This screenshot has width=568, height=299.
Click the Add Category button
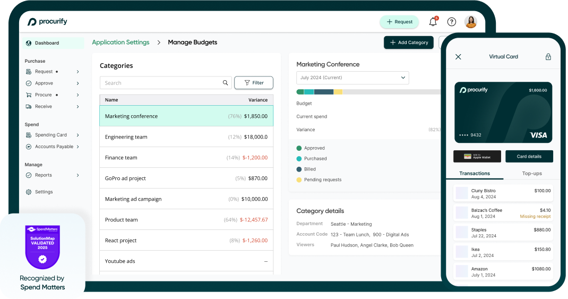coord(409,42)
